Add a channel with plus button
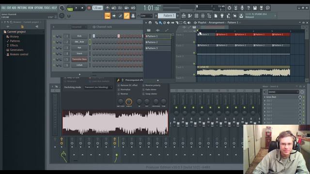The width and height of the screenshot is (310, 174). click(x=79, y=74)
